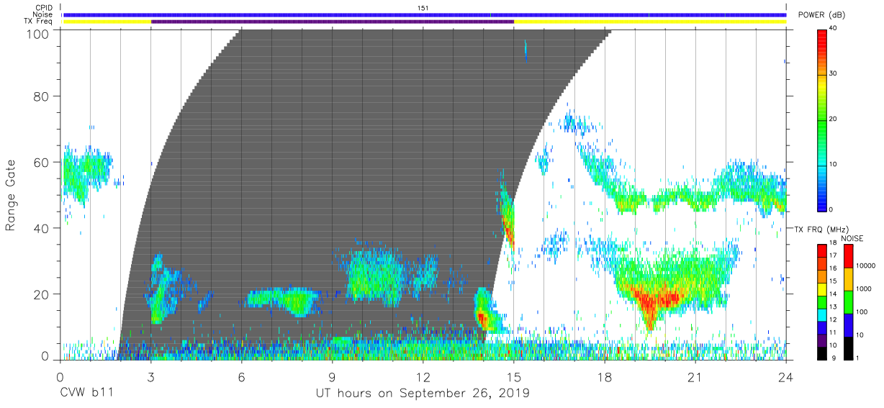Click the TX Freq row label
Image resolution: width=884 pixels, height=408 pixels.
click(x=38, y=22)
